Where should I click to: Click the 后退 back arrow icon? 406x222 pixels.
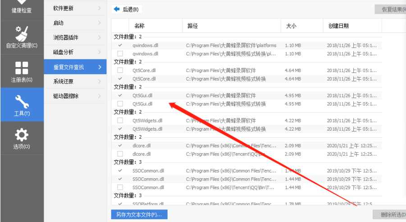117,9
